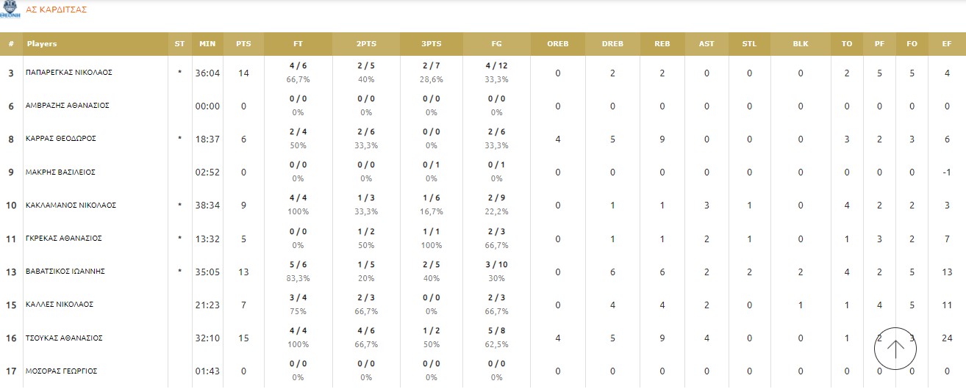This screenshot has width=966, height=389.
Task: Click player ΚΑΡΡΑΣ ΘΕΟΔΩΡΟΣ name
Action: 61,139
